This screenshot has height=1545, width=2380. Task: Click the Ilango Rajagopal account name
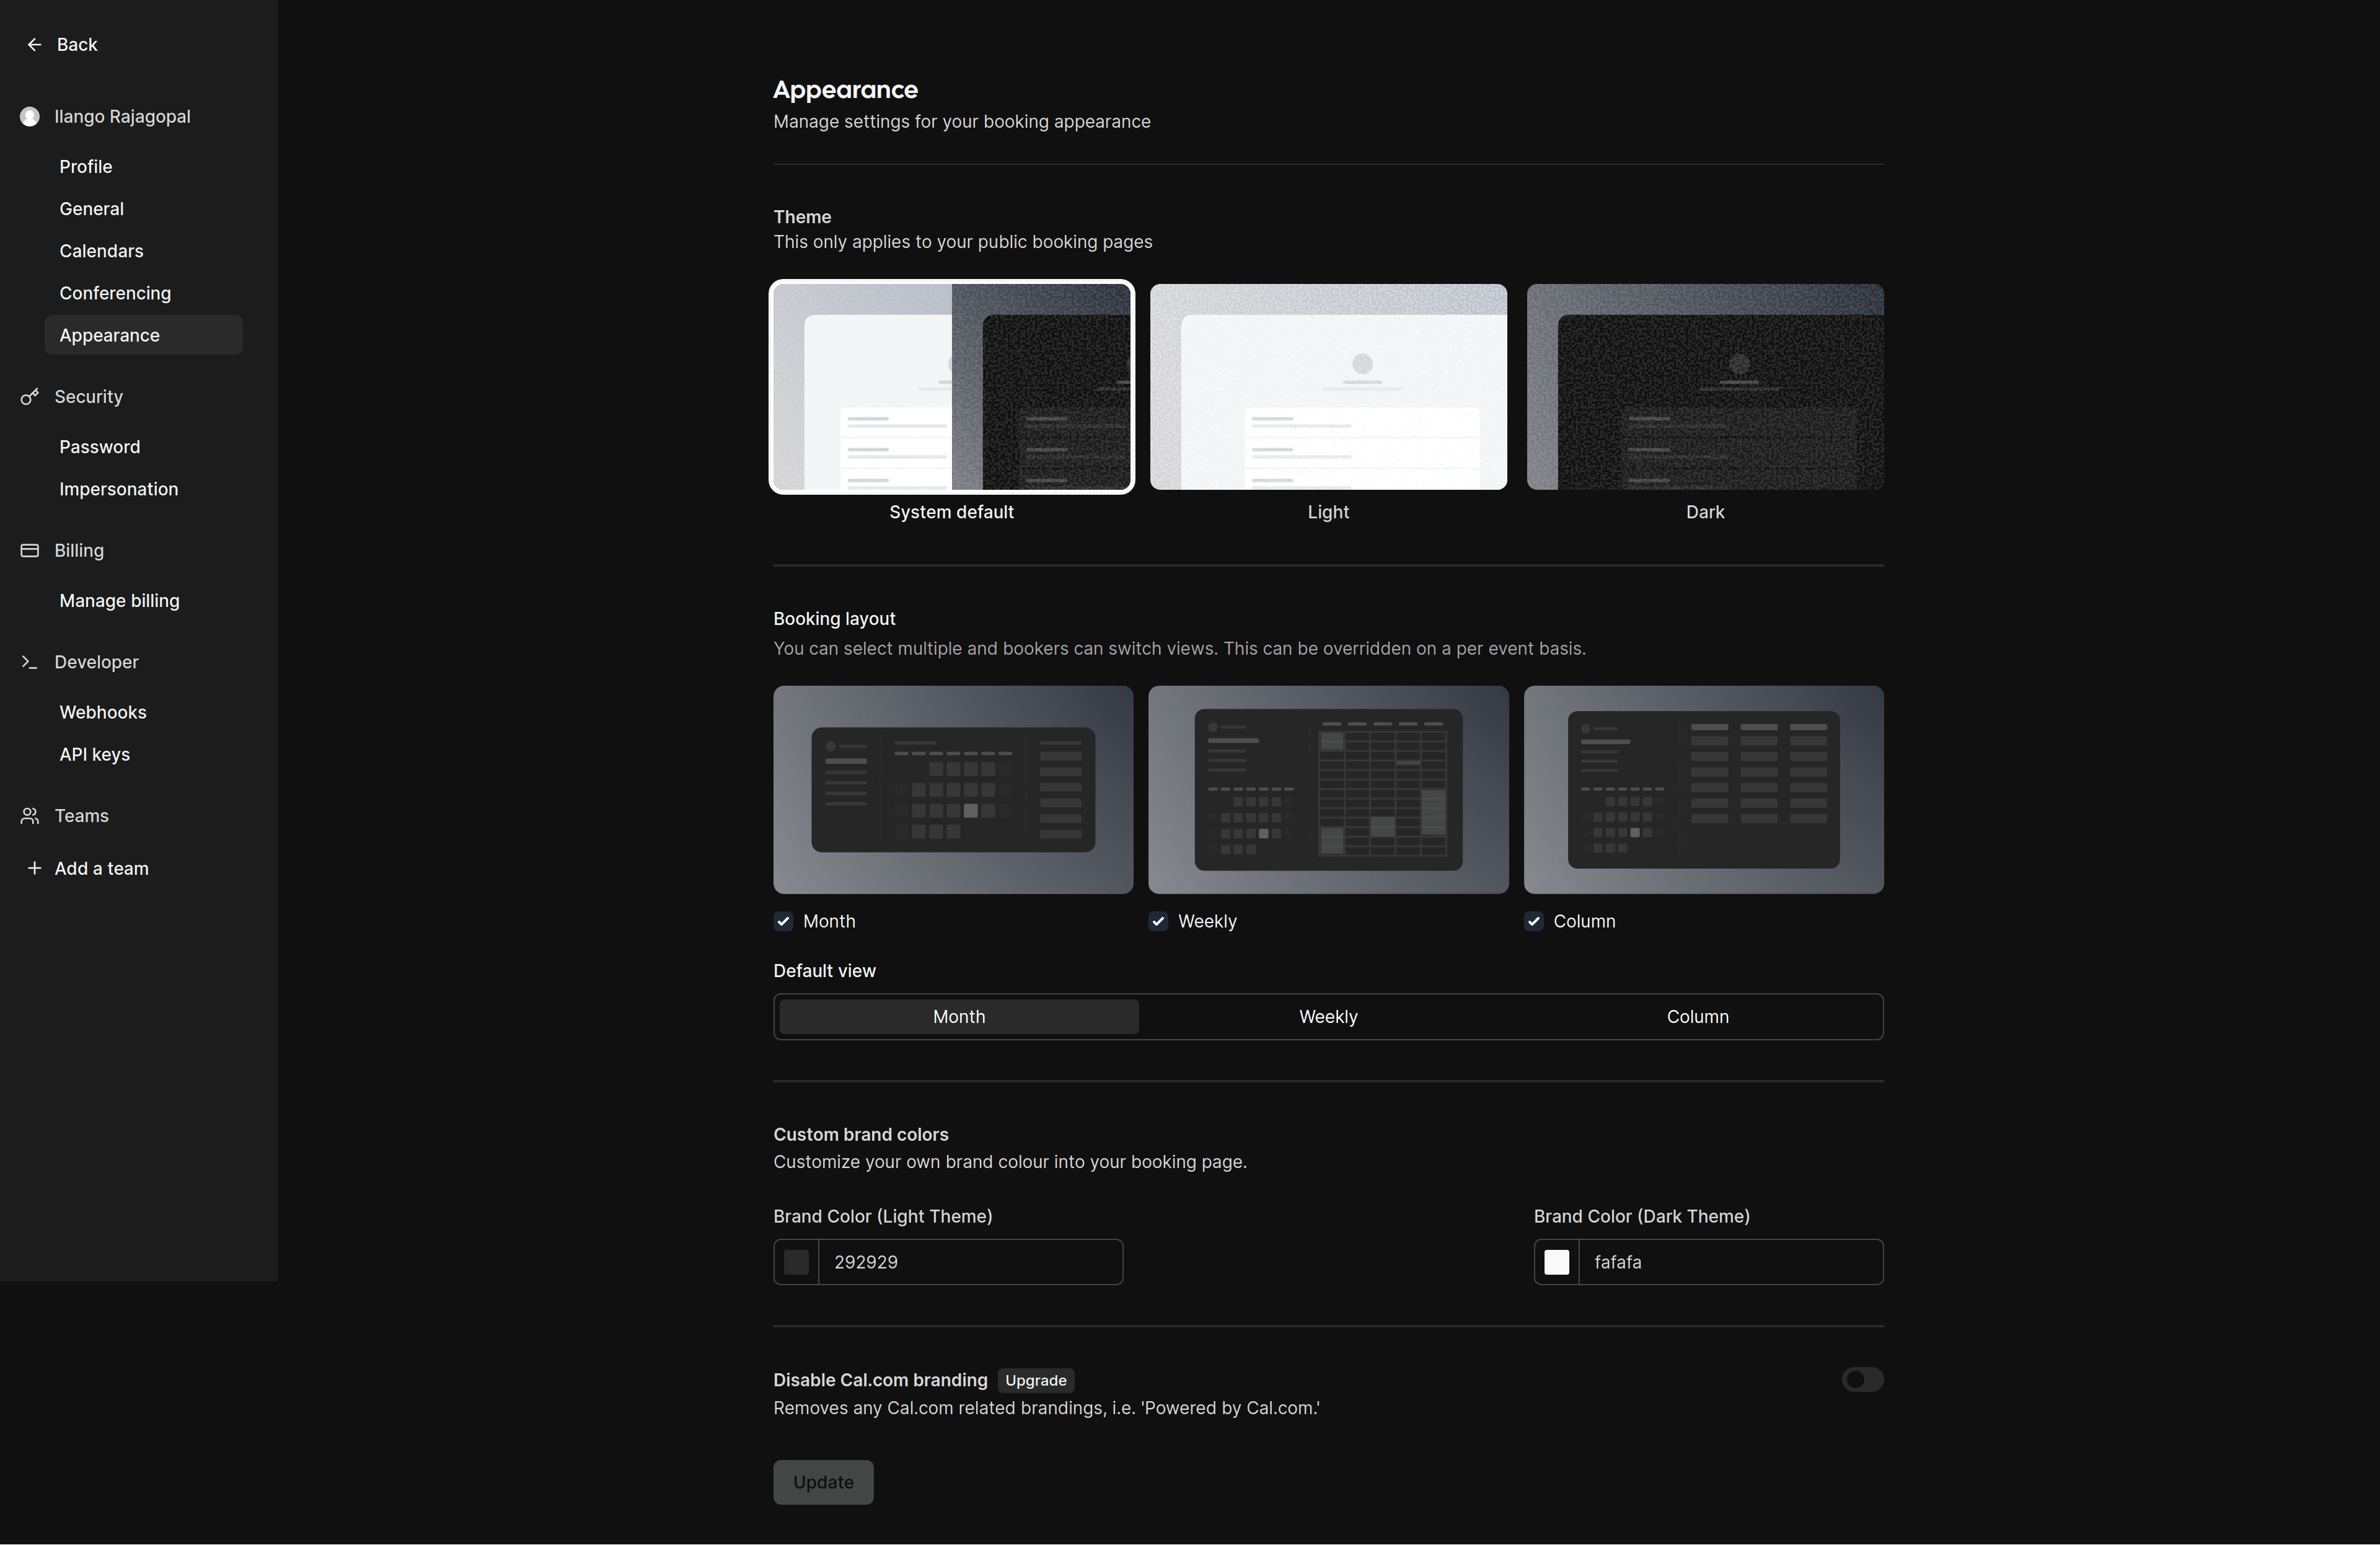pos(122,117)
